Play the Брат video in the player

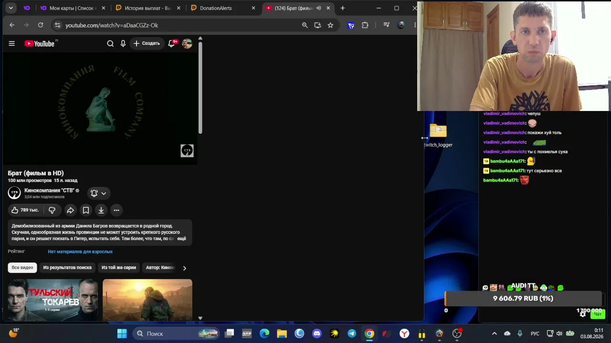pos(100,109)
